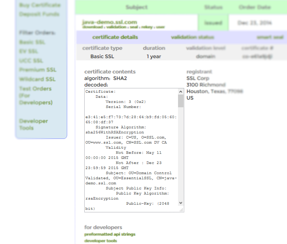Click Buy Certificate in the sidebar

40,5
